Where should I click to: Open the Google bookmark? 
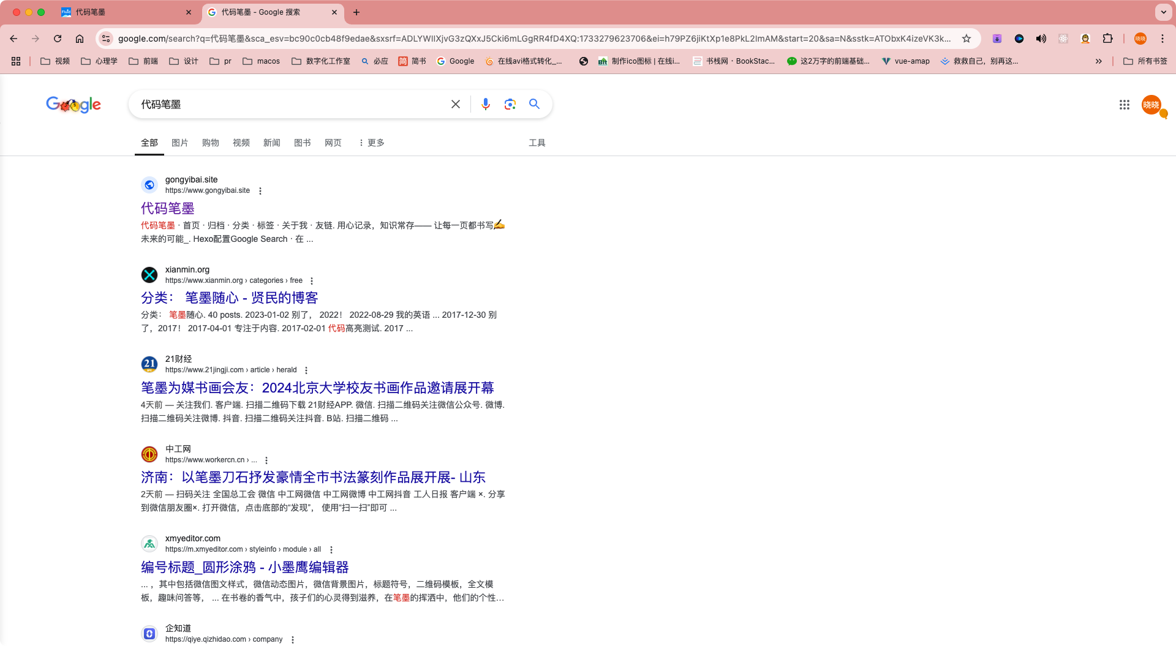point(455,61)
